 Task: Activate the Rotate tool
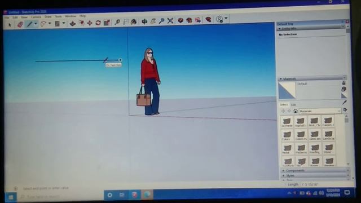[98, 23]
